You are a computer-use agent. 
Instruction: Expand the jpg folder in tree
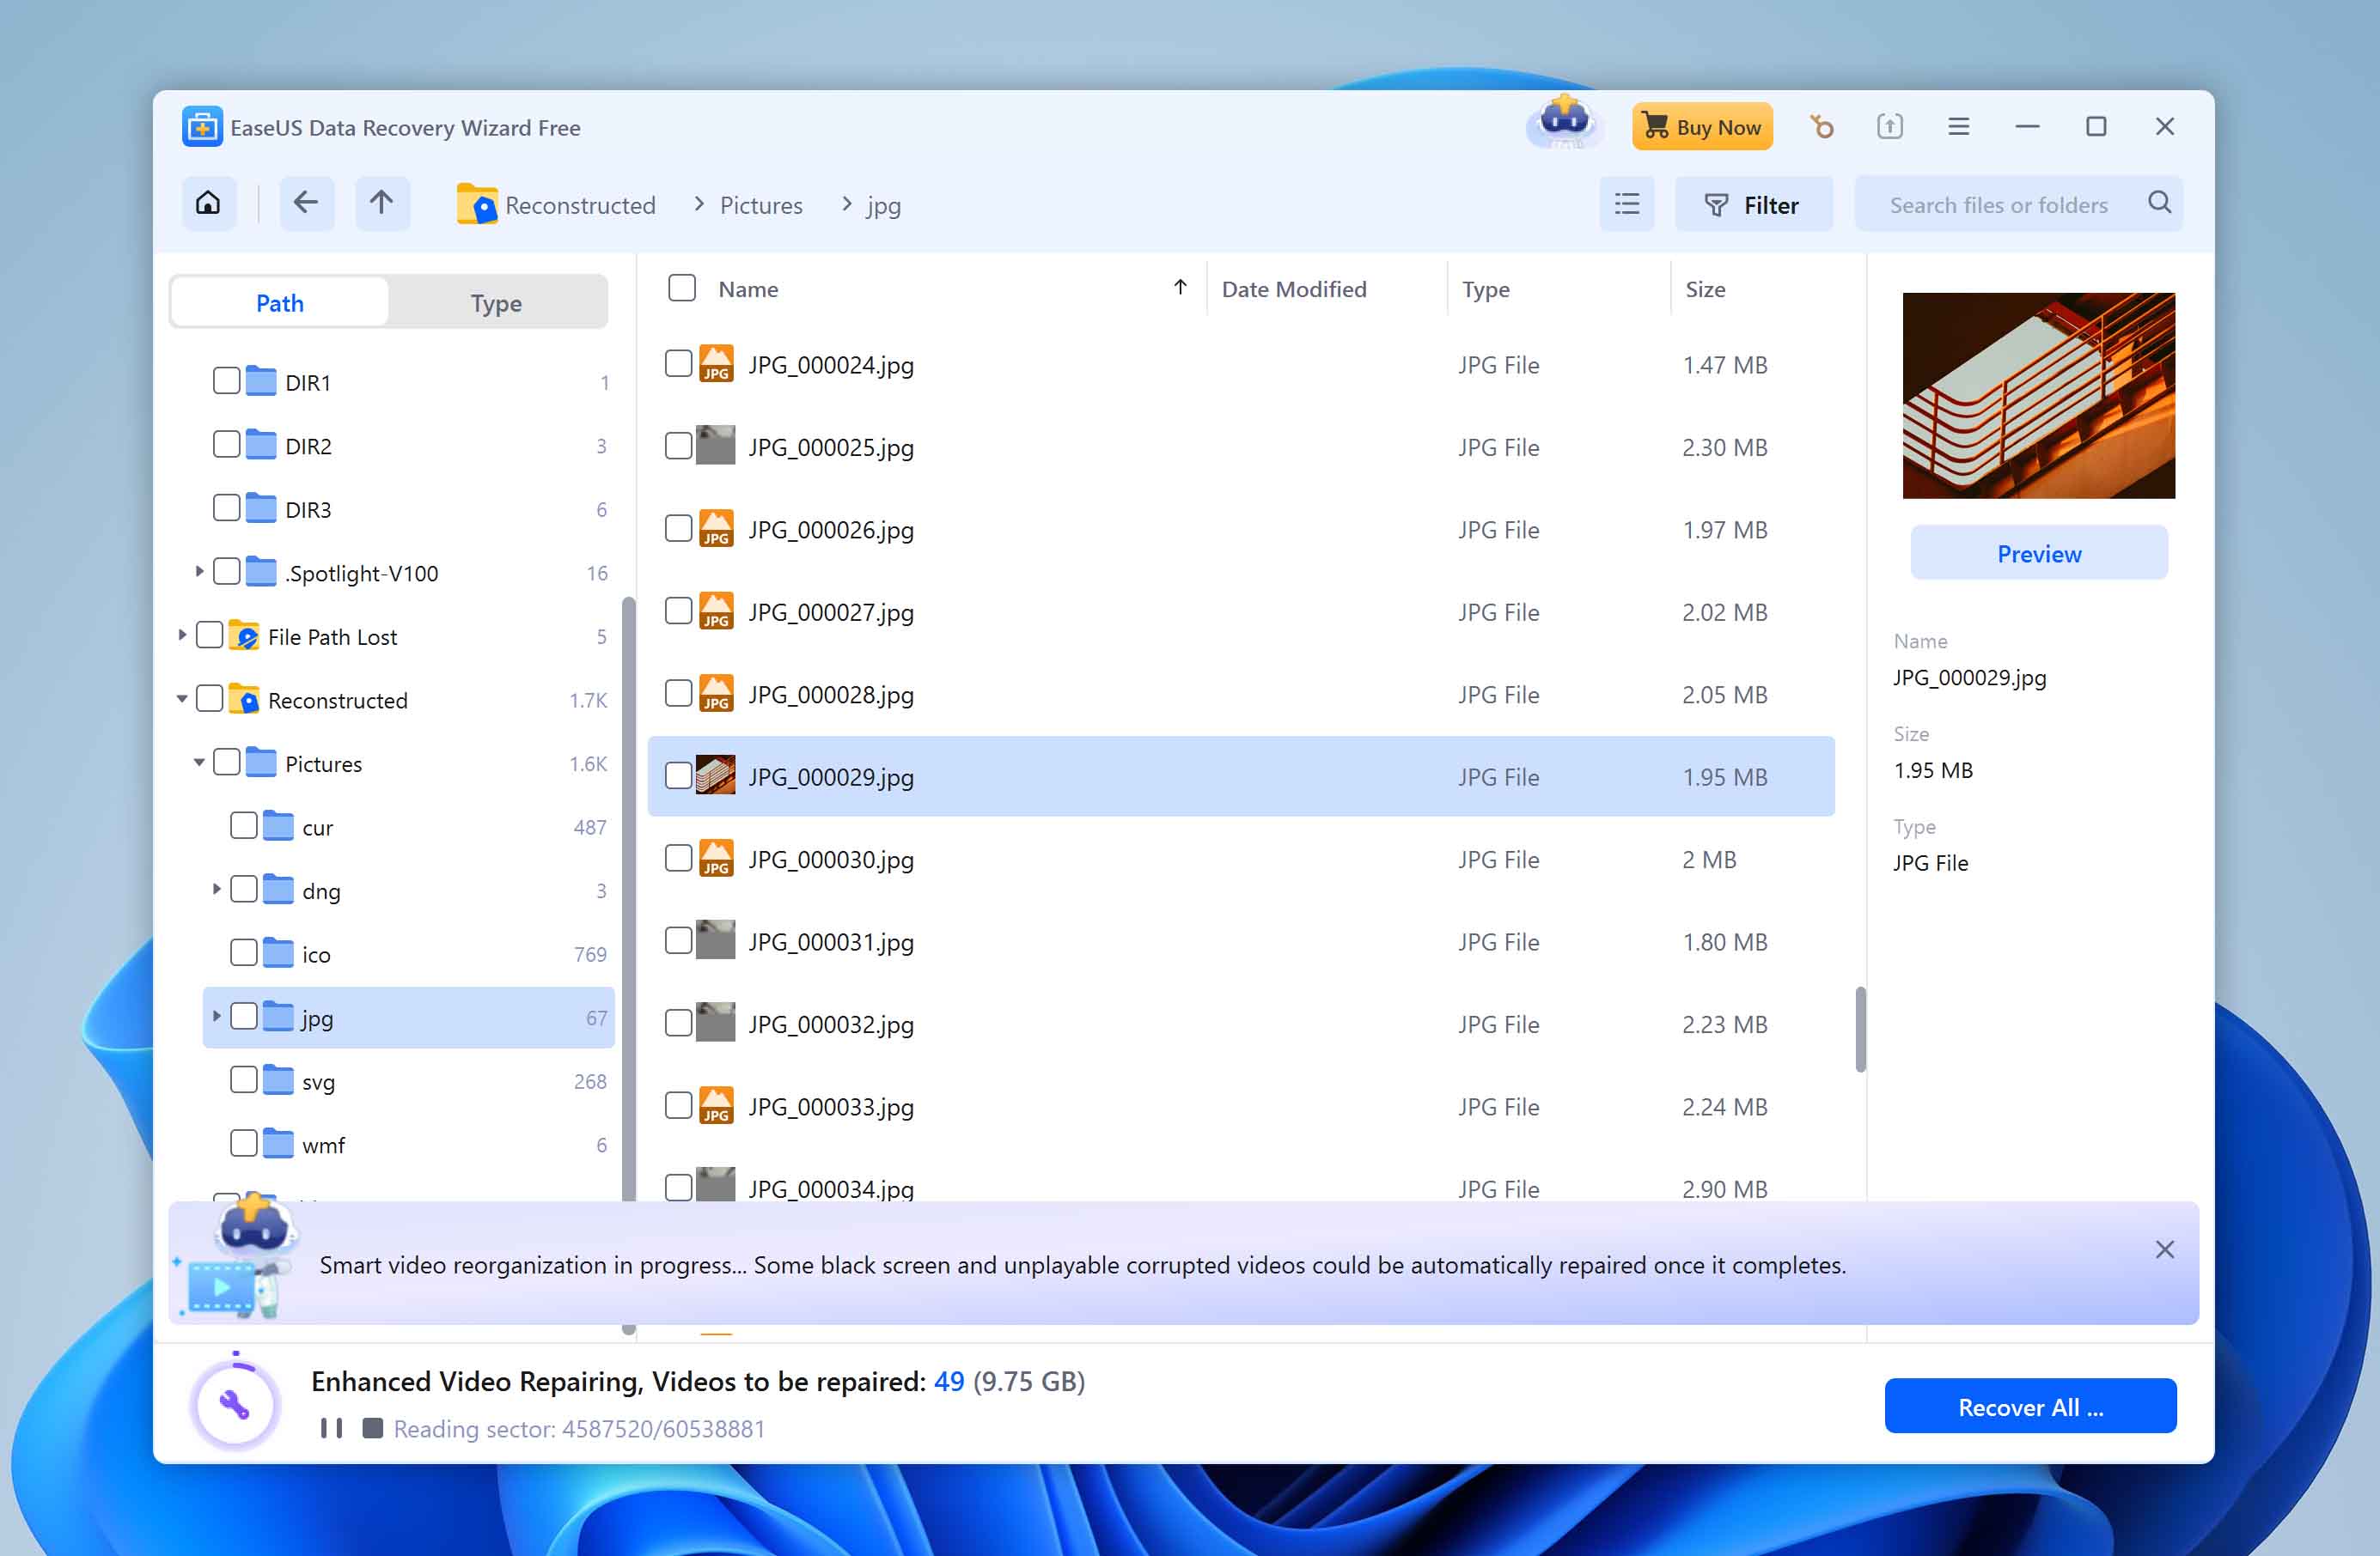[216, 1017]
